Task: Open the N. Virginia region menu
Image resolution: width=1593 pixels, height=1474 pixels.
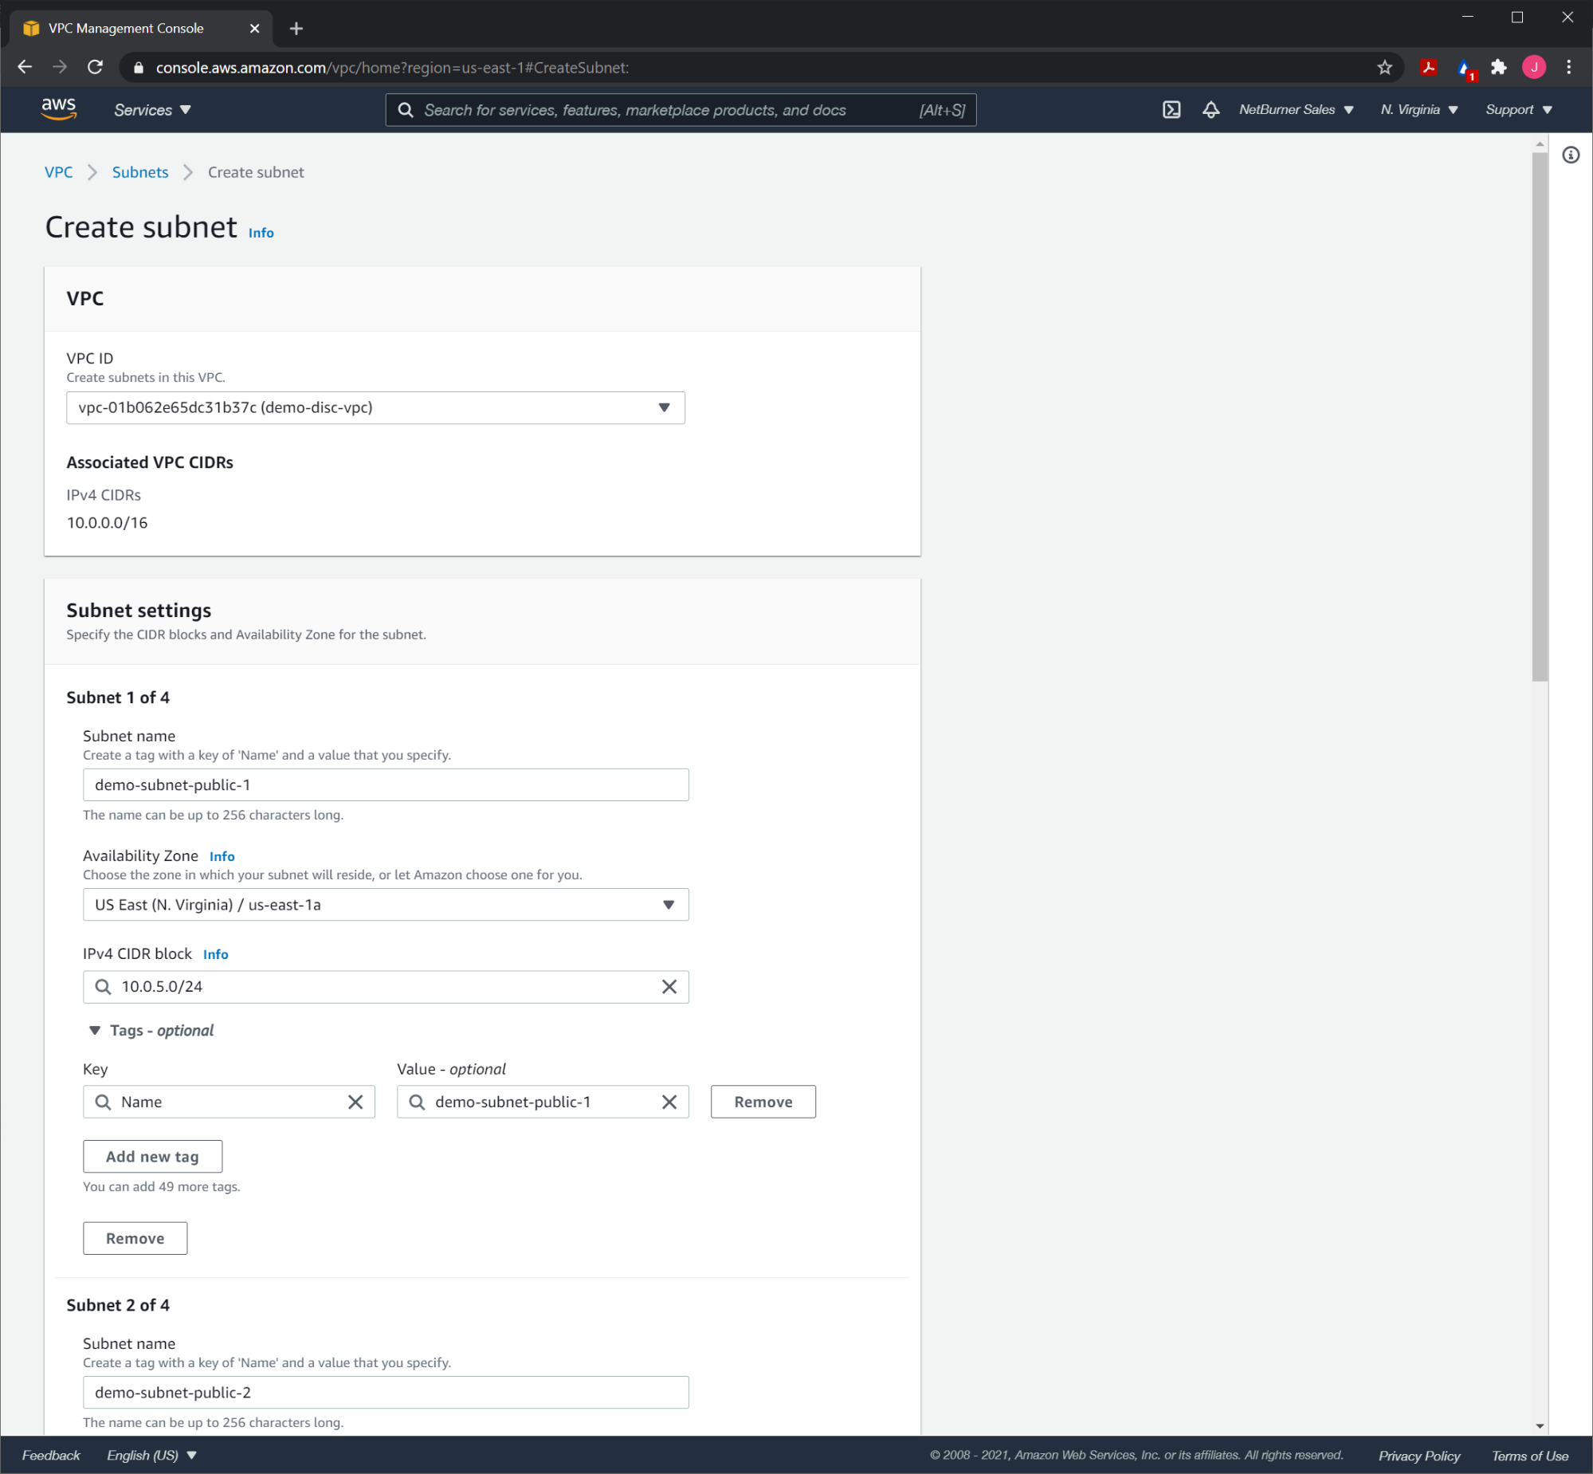Action: tap(1419, 110)
